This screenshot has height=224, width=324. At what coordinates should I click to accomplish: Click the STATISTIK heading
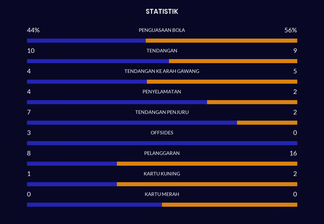point(162,12)
